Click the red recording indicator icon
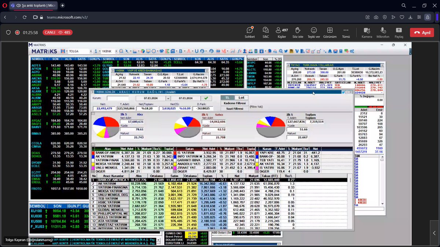Image resolution: width=440 pixels, height=247 pixels. tap(17, 32)
